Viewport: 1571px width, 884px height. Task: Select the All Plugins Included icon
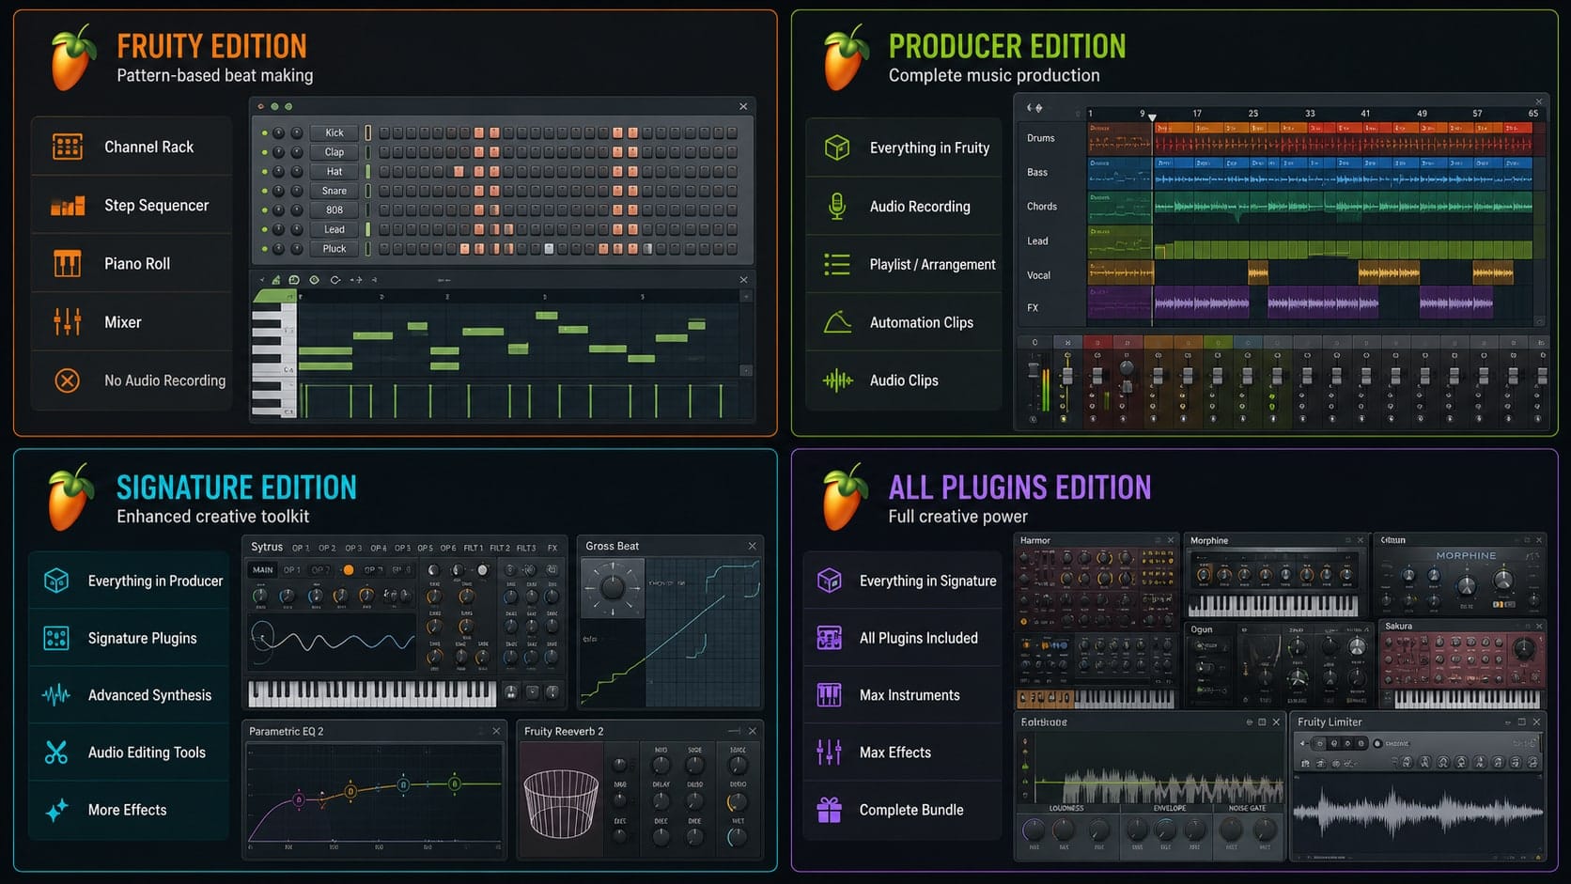(830, 638)
